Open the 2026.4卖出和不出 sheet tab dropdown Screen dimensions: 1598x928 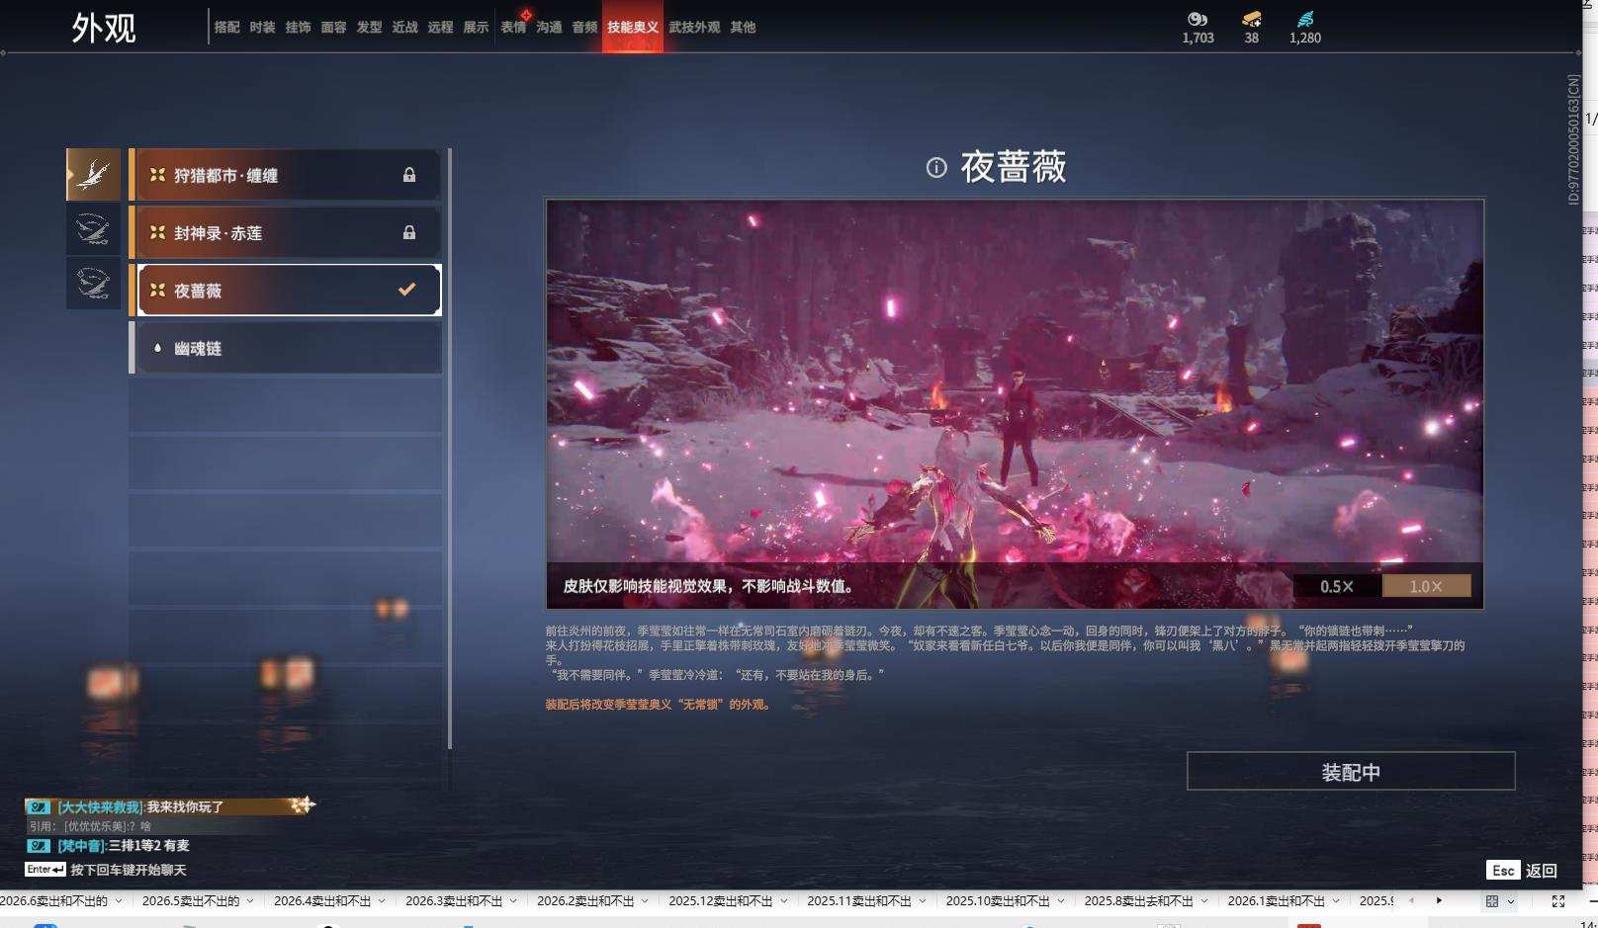tap(382, 901)
